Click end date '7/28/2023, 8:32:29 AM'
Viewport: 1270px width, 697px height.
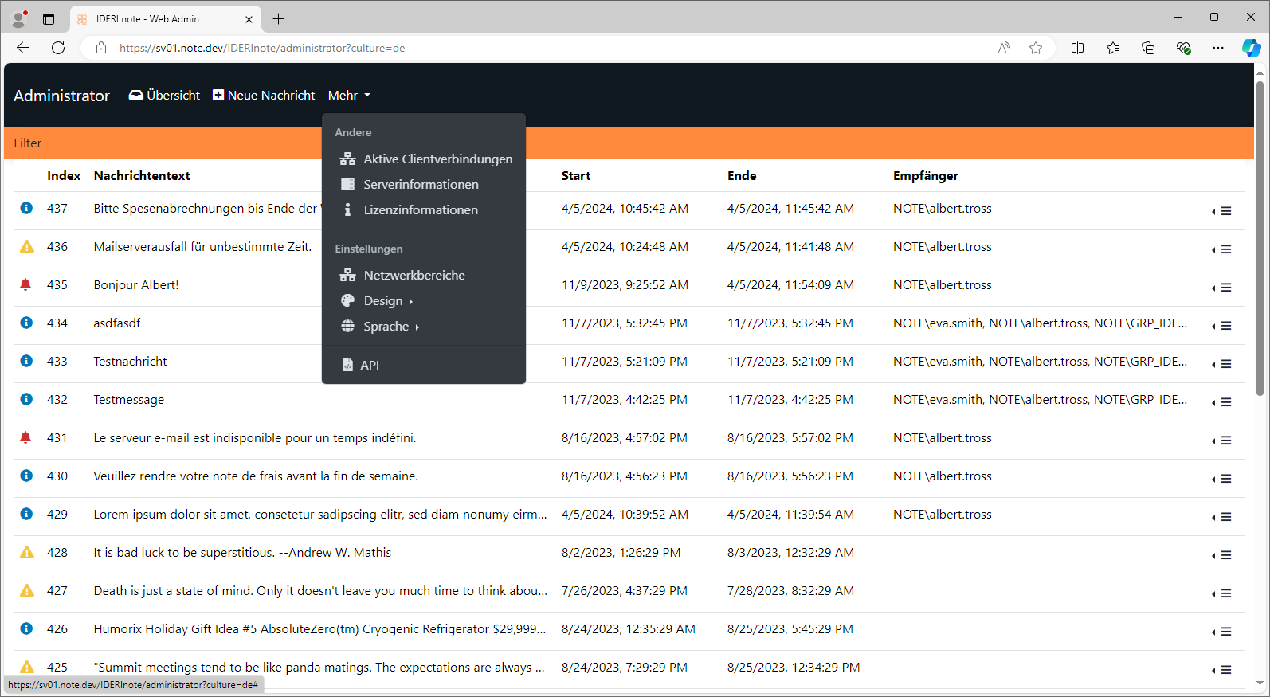[790, 590]
